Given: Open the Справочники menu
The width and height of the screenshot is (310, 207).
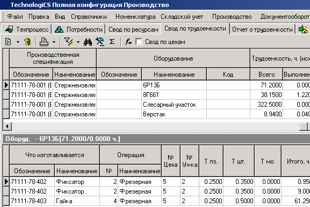Looking at the screenshot, I should pyautogui.click(x=89, y=17).
